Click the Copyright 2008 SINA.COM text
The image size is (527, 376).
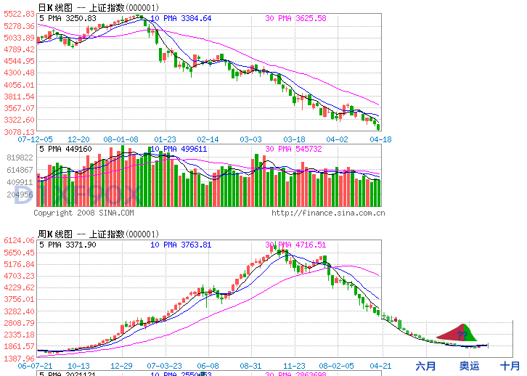pos(83,213)
